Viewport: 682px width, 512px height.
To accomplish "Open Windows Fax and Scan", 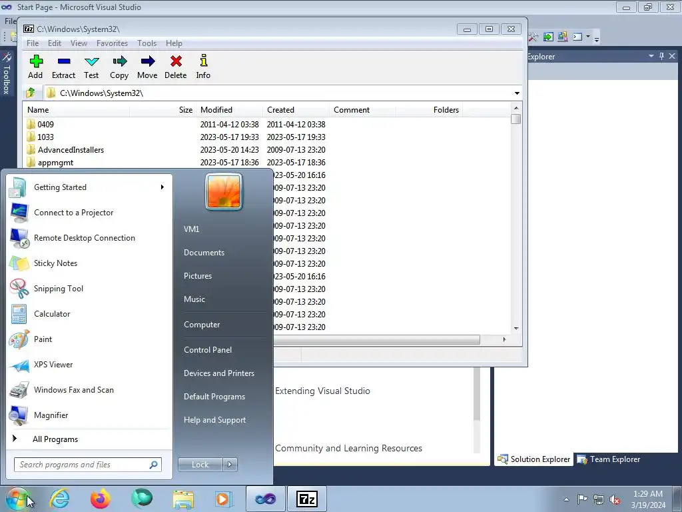I will click(87, 389).
